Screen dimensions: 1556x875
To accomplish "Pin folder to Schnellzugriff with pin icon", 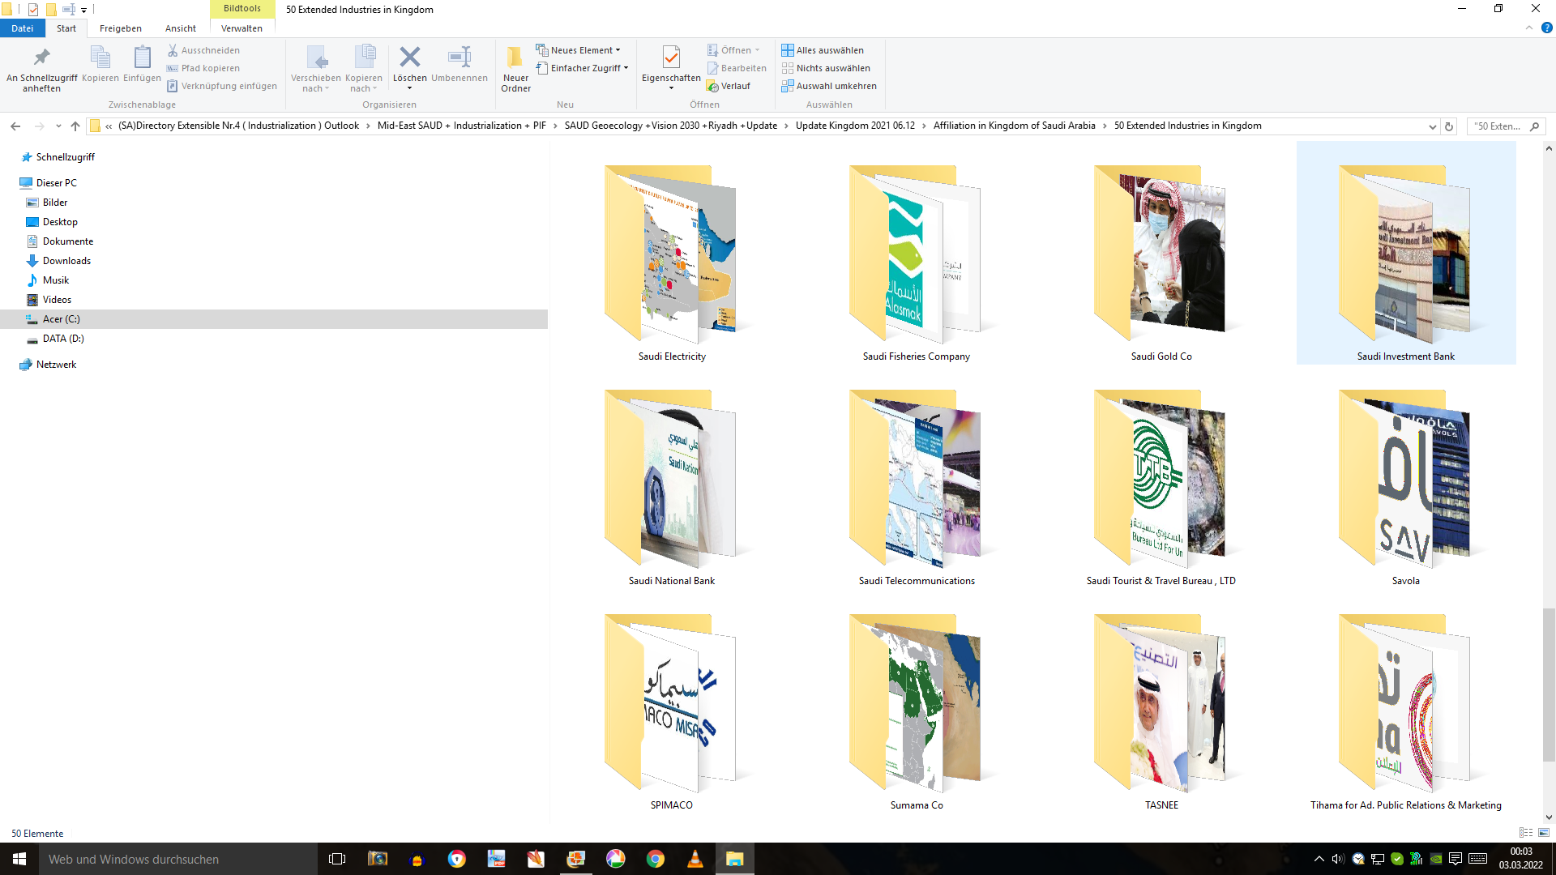I will (41, 69).
